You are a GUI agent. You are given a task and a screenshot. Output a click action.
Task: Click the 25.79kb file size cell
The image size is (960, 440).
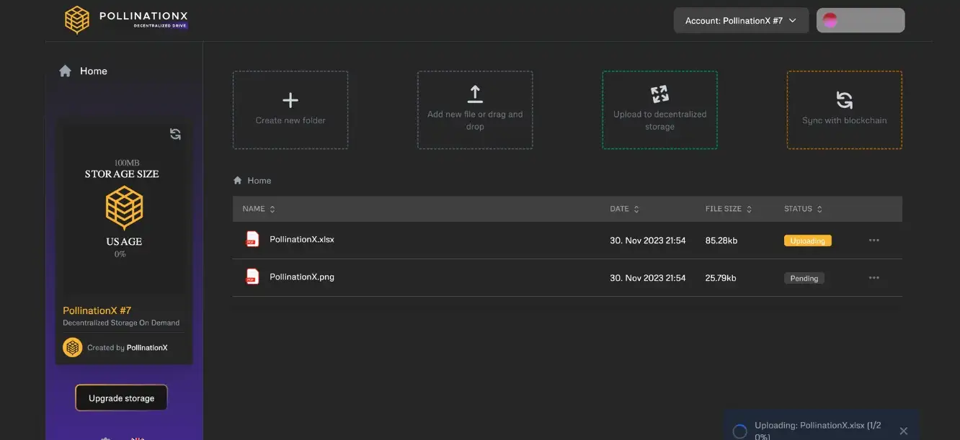click(x=721, y=278)
